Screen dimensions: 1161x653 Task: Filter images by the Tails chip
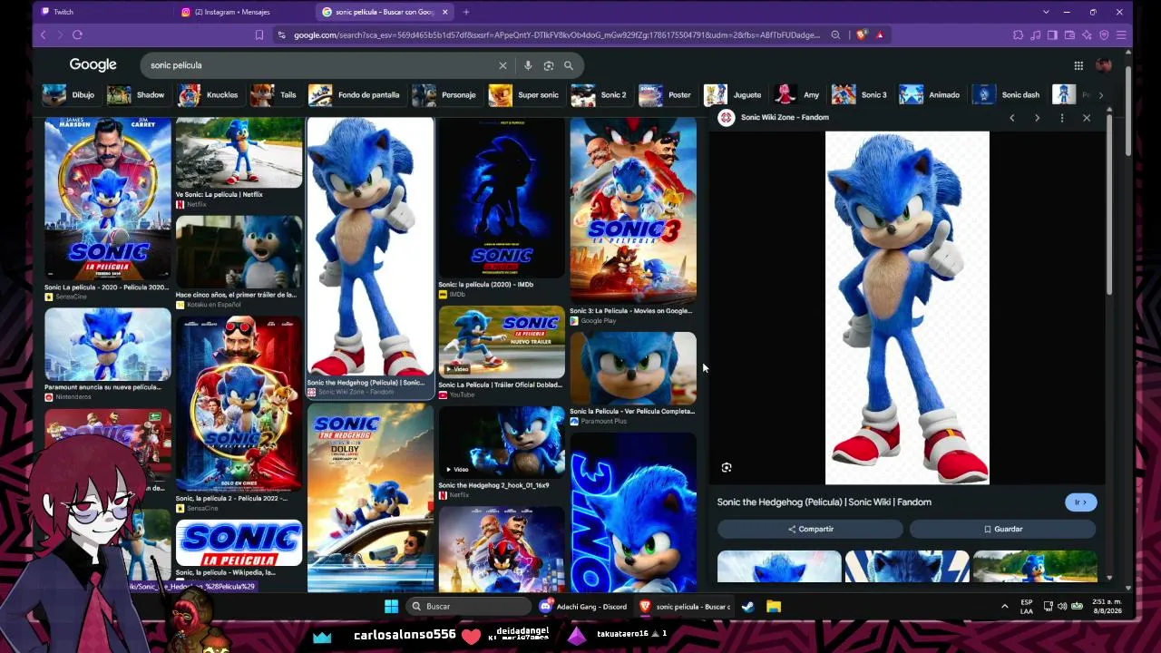(x=275, y=95)
